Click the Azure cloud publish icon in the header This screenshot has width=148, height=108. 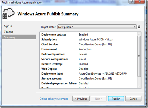pos(8,14)
